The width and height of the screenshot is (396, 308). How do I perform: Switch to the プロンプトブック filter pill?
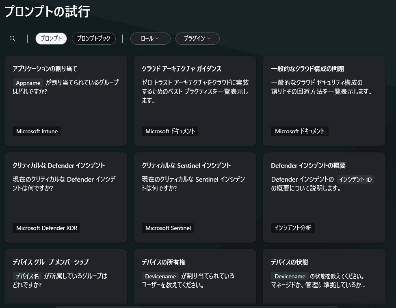click(x=94, y=39)
